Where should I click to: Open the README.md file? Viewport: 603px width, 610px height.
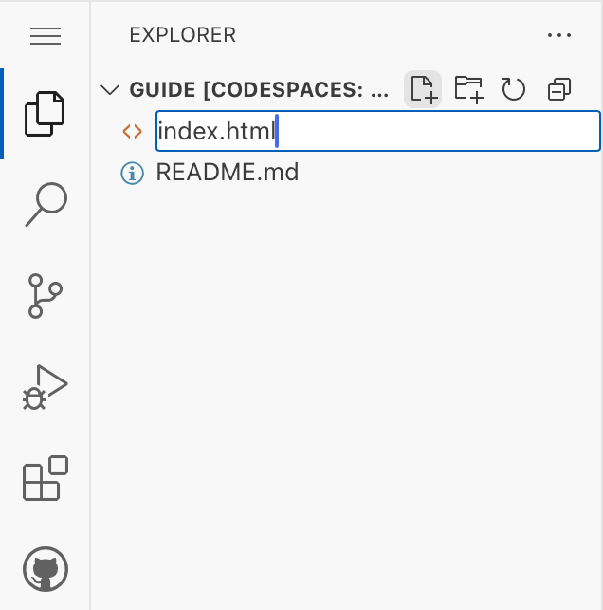point(228,173)
